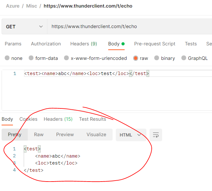The width and height of the screenshot is (212, 191).
Task: Click the closing </test> response line
Action: coord(33,170)
